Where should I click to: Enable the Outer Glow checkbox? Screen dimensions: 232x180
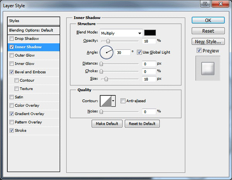12,55
